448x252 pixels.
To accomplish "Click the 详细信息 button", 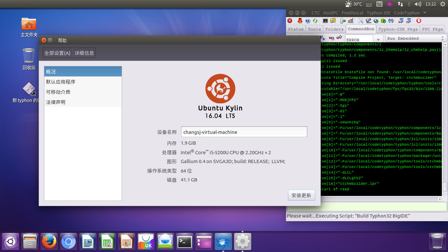I will (x=84, y=53).
